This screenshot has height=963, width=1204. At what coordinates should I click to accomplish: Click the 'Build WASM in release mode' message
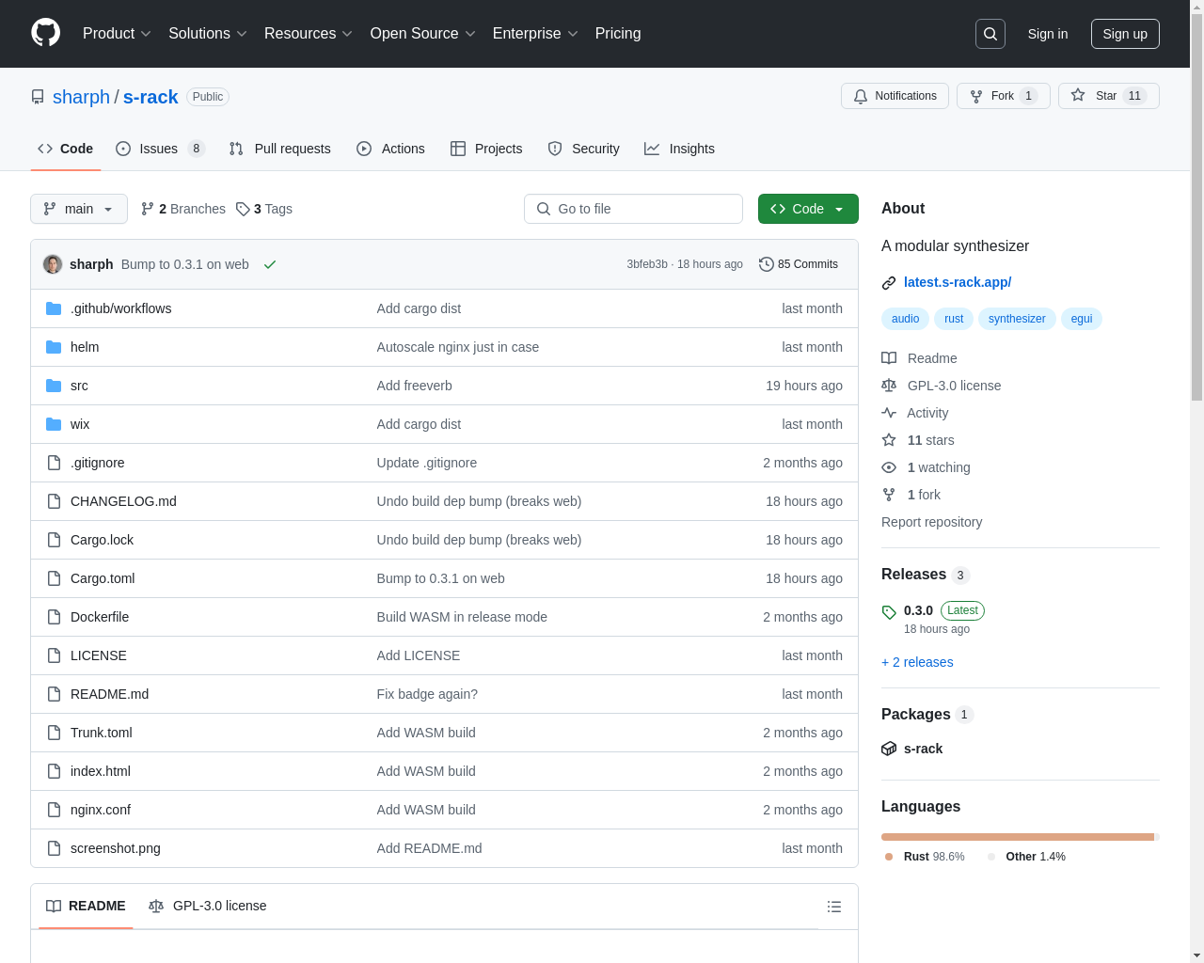pyautogui.click(x=462, y=617)
